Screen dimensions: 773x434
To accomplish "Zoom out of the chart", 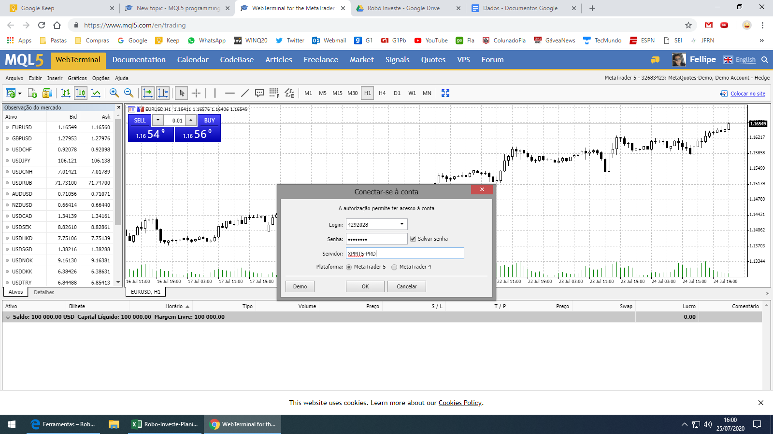I will point(129,93).
